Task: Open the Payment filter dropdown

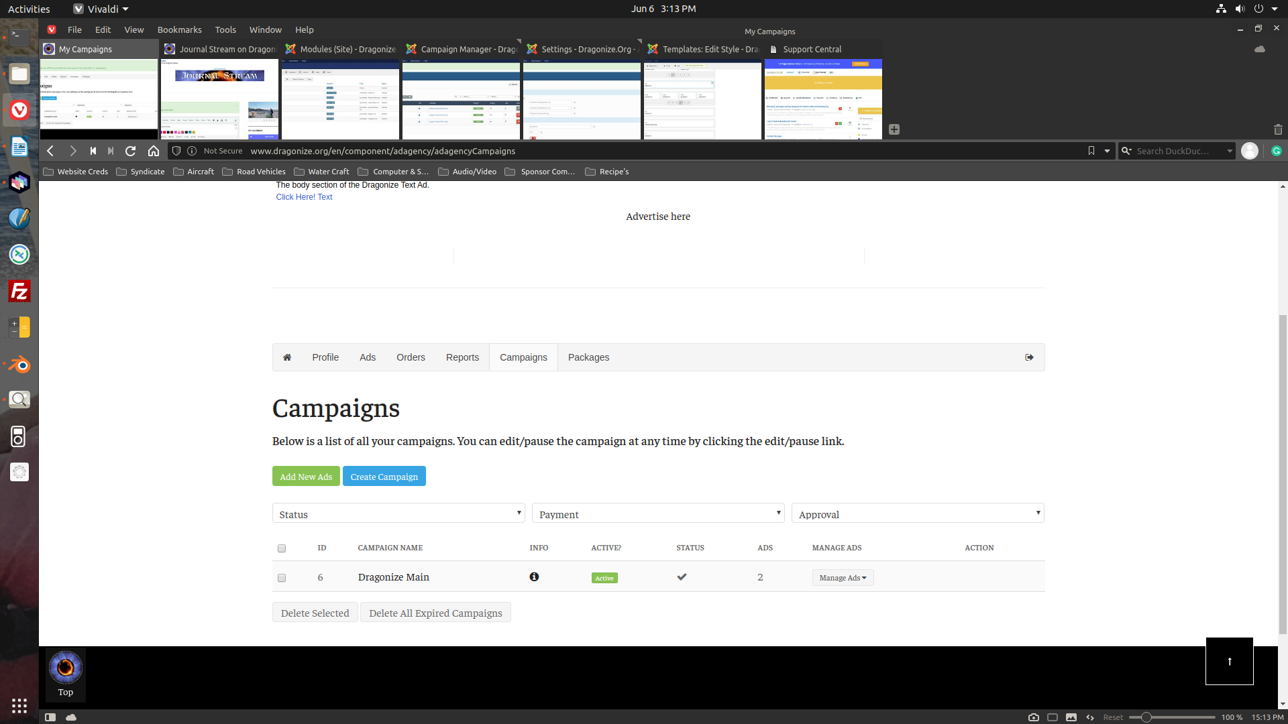Action: [657, 514]
